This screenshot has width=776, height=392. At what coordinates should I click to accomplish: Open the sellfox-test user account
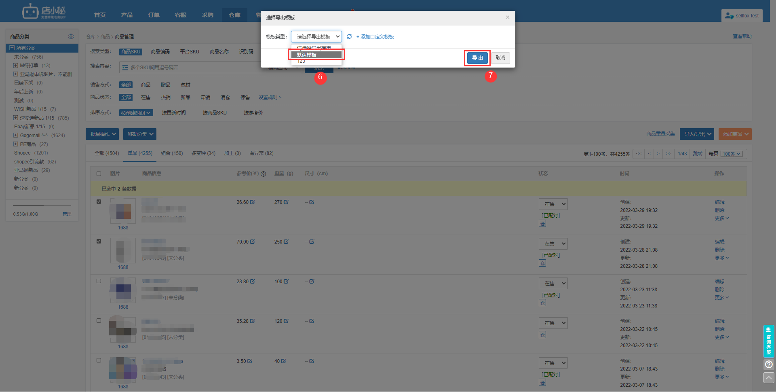click(x=742, y=16)
